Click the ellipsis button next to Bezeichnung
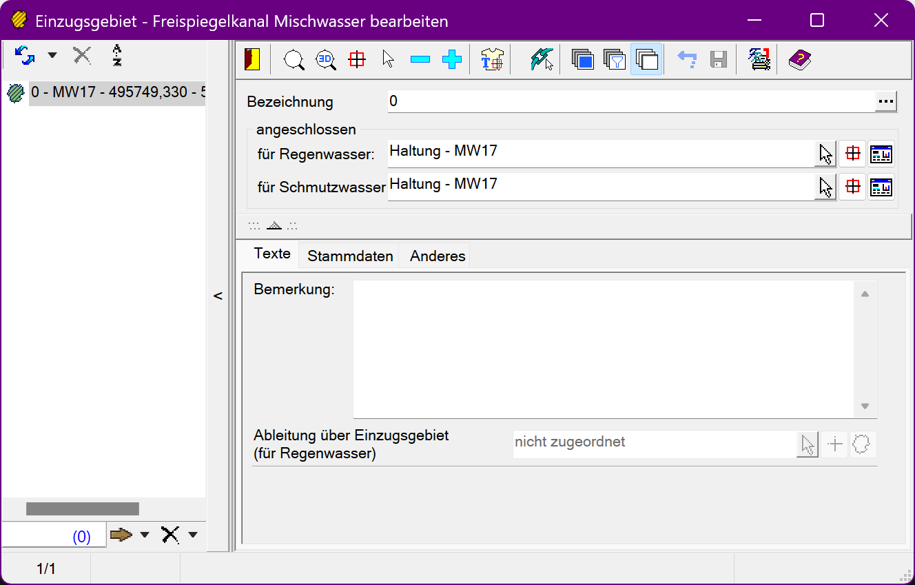This screenshot has height=585, width=915. coord(886,102)
